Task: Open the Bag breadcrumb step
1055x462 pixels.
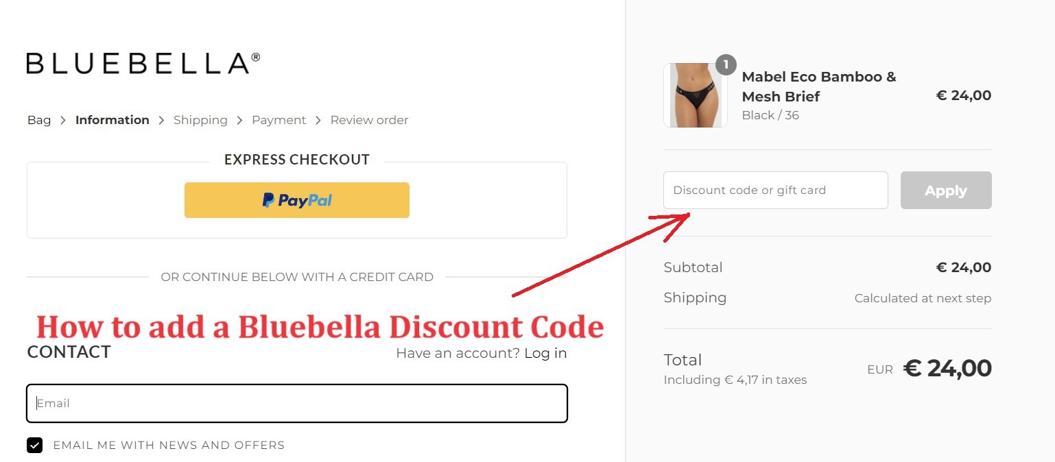Action: tap(38, 120)
